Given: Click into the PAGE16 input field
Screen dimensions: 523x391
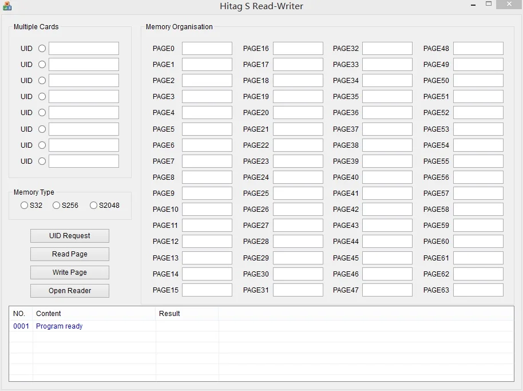Looking at the screenshot, I should [298, 49].
